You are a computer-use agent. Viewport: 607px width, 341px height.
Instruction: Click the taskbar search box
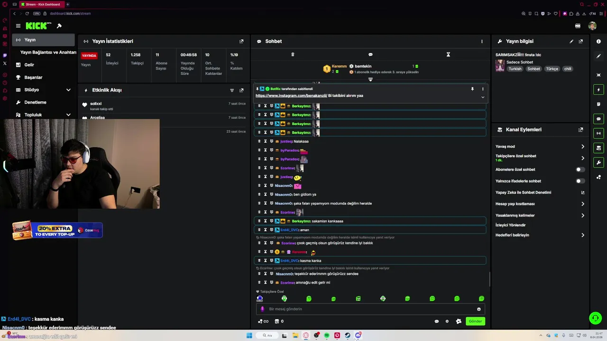pyautogui.click(x=267, y=335)
